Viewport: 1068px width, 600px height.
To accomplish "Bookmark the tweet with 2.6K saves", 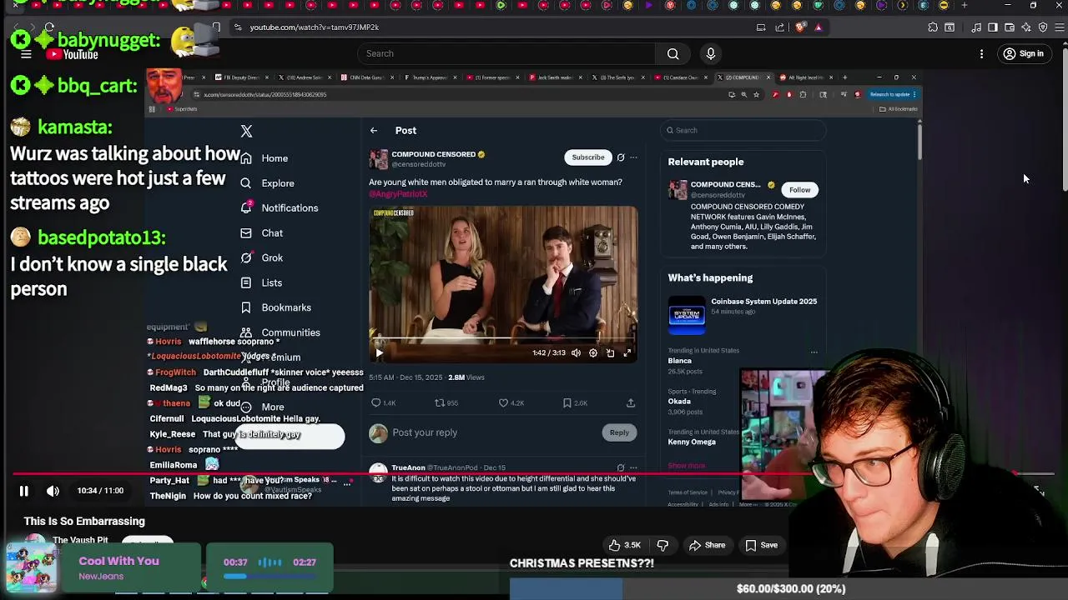I will tap(575, 403).
